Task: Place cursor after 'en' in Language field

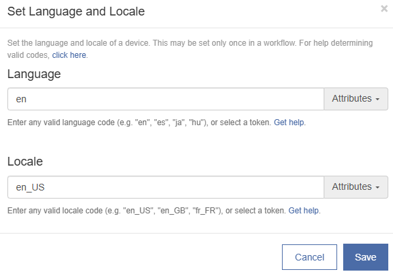Action: [27, 99]
